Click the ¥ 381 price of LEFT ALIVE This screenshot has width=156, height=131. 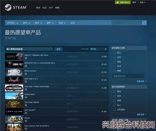104,112
